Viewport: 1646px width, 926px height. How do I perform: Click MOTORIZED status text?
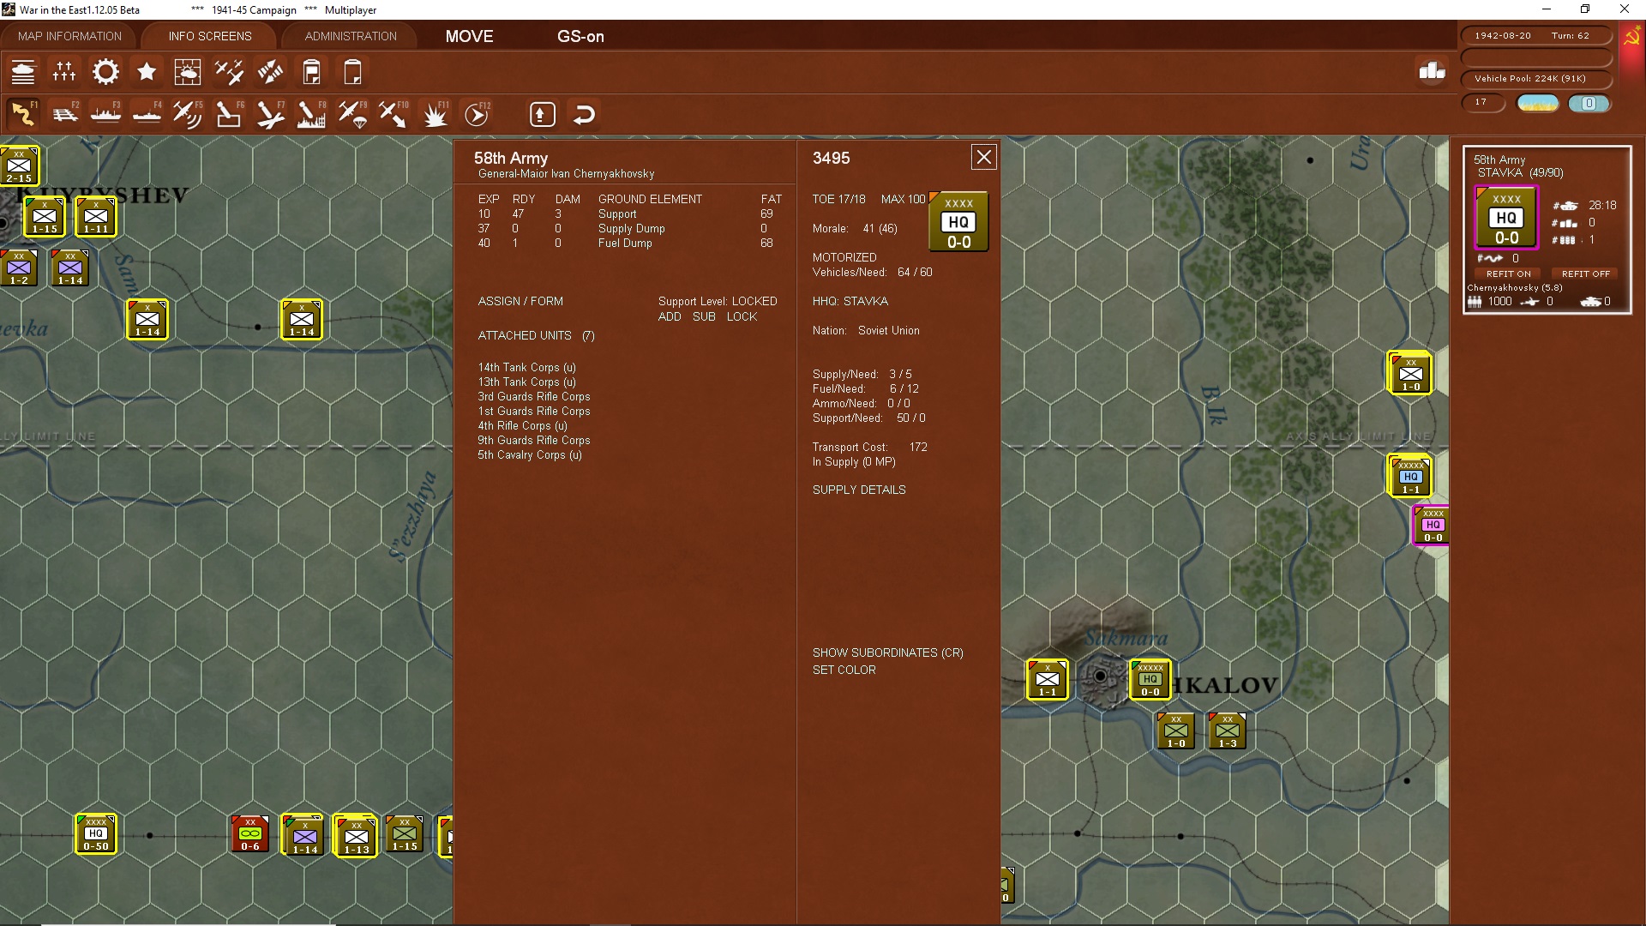coord(844,257)
